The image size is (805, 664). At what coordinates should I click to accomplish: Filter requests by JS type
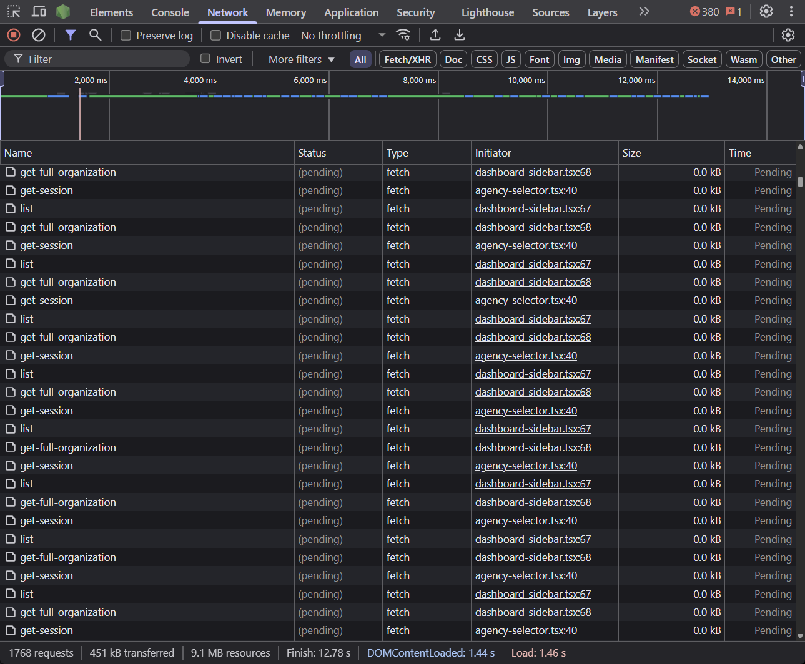point(511,59)
